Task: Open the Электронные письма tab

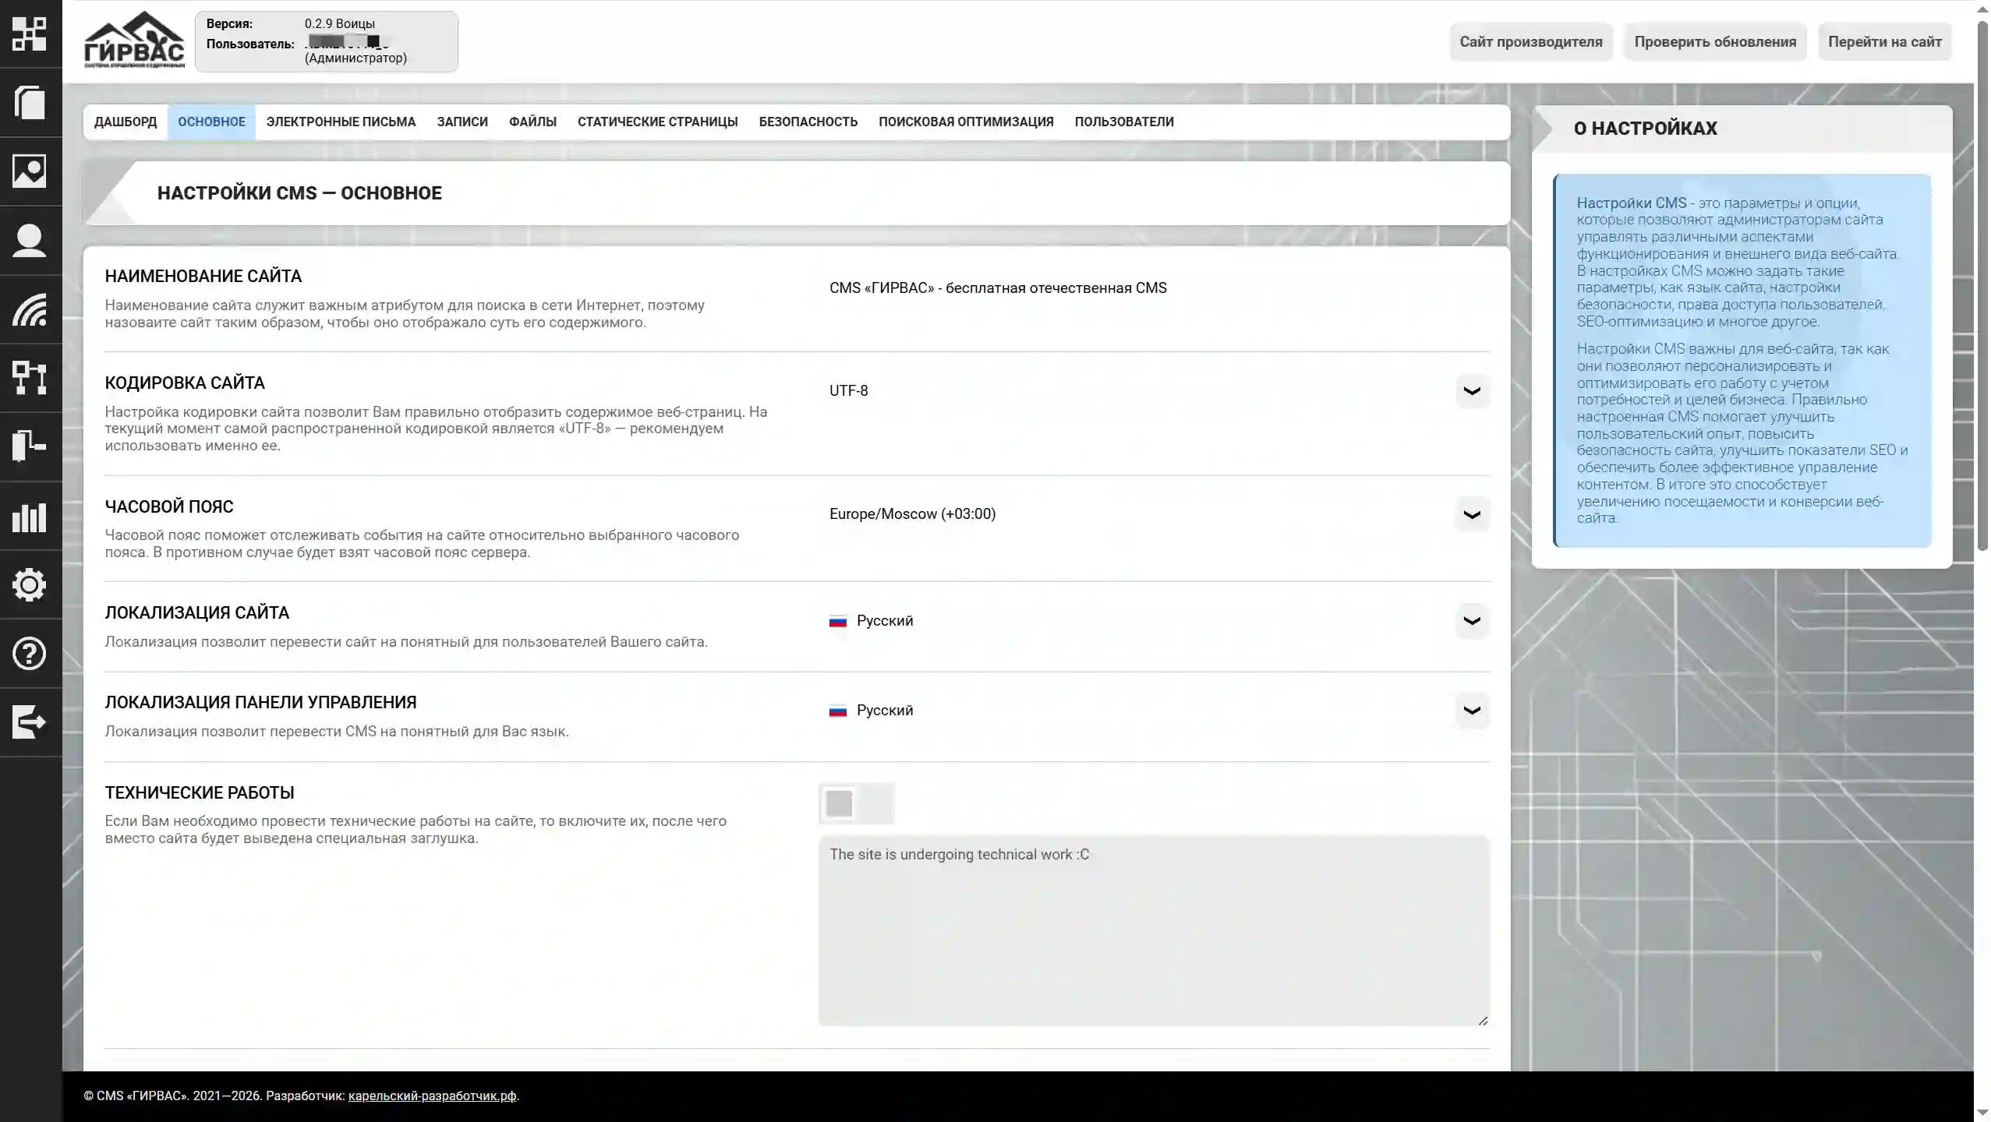Action: tap(341, 122)
